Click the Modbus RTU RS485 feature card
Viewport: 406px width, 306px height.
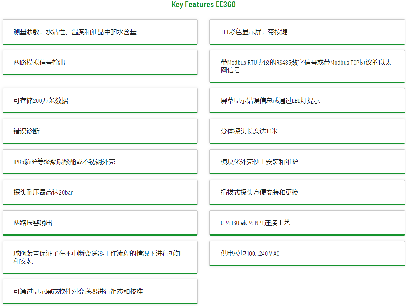pos(307,66)
